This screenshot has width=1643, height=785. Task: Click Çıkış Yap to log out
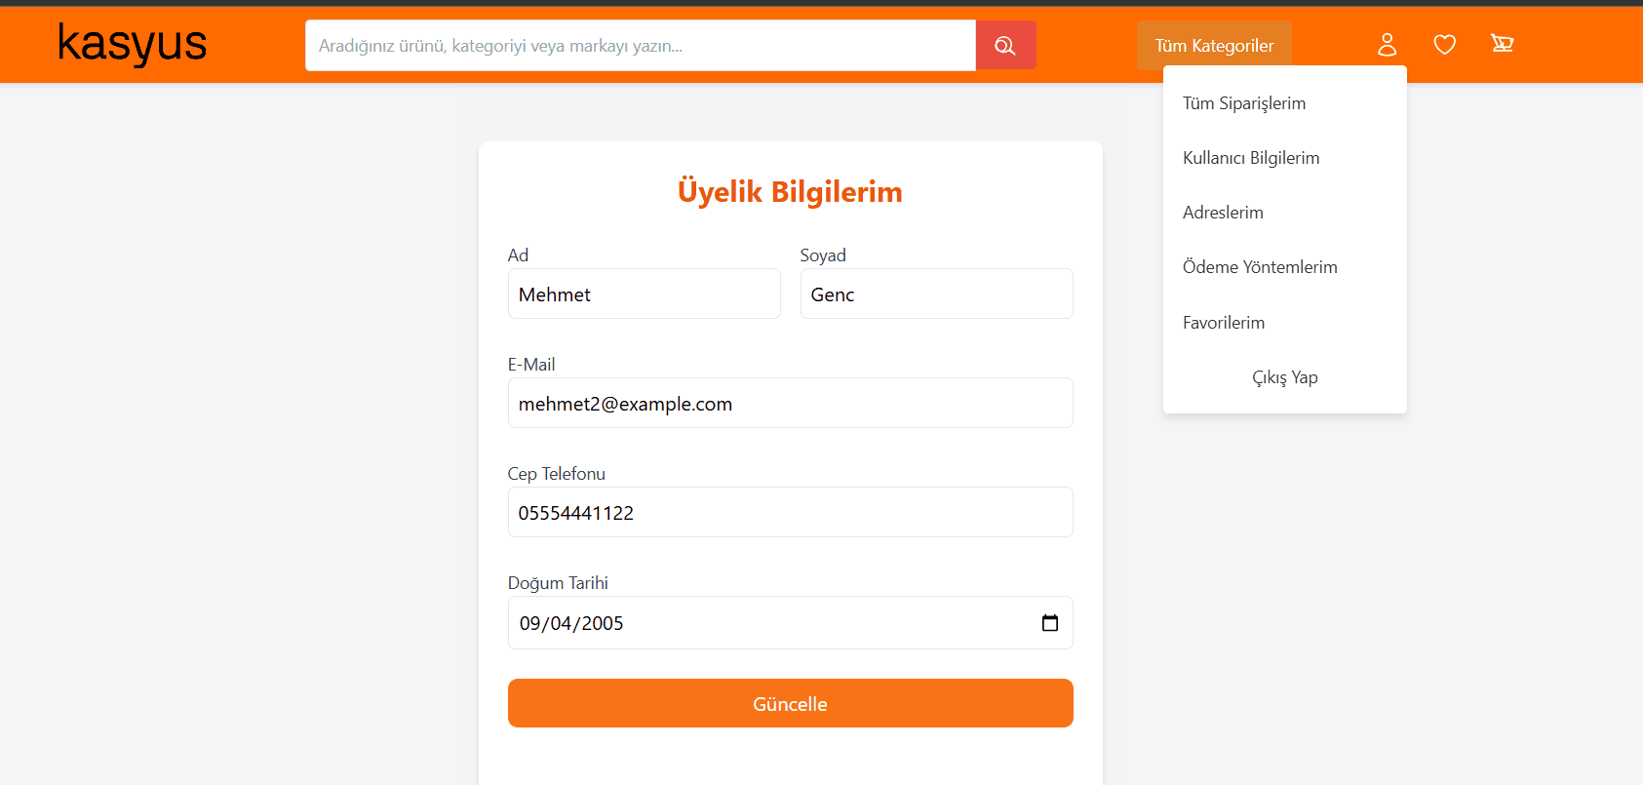(x=1284, y=377)
